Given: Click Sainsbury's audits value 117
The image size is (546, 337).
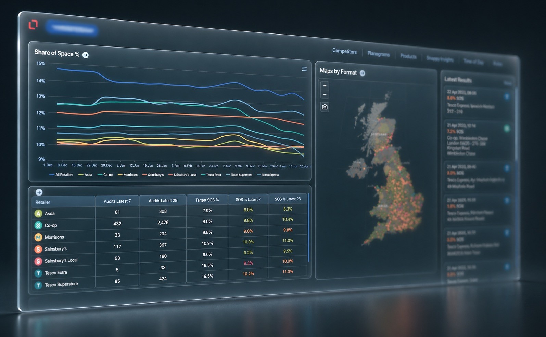Looking at the screenshot, I should pos(117,247).
